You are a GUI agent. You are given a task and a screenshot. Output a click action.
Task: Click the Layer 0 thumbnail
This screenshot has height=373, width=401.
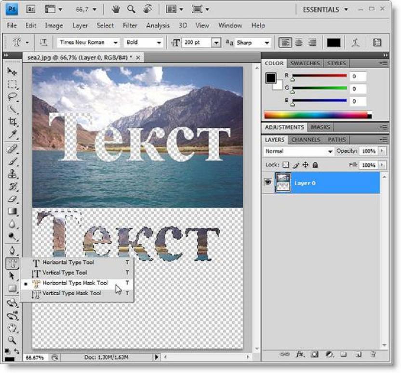[x=282, y=183]
